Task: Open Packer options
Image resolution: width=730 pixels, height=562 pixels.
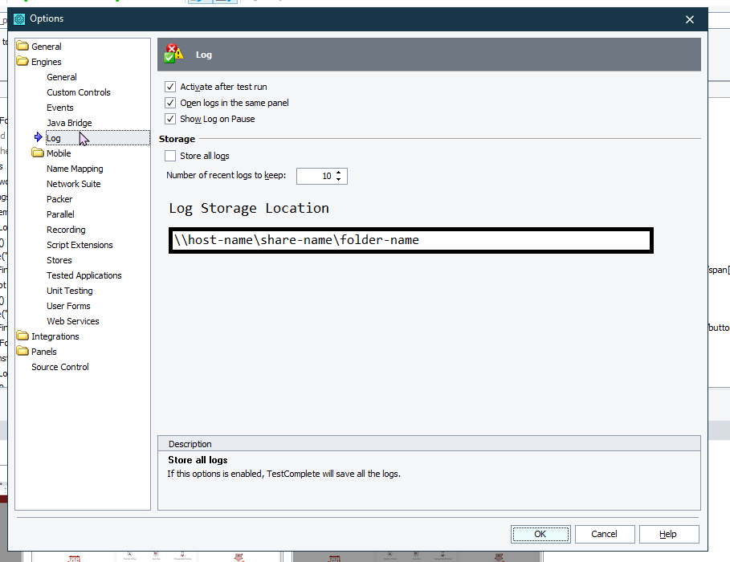Action: pos(59,199)
